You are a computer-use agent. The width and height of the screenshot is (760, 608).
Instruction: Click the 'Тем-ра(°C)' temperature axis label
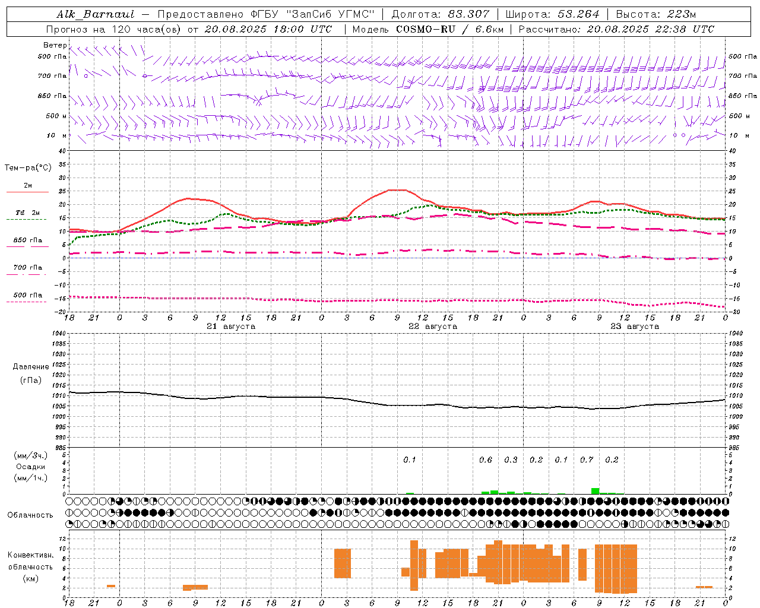pyautogui.click(x=28, y=168)
